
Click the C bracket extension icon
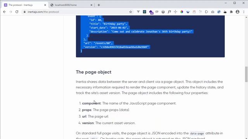point(207,12)
